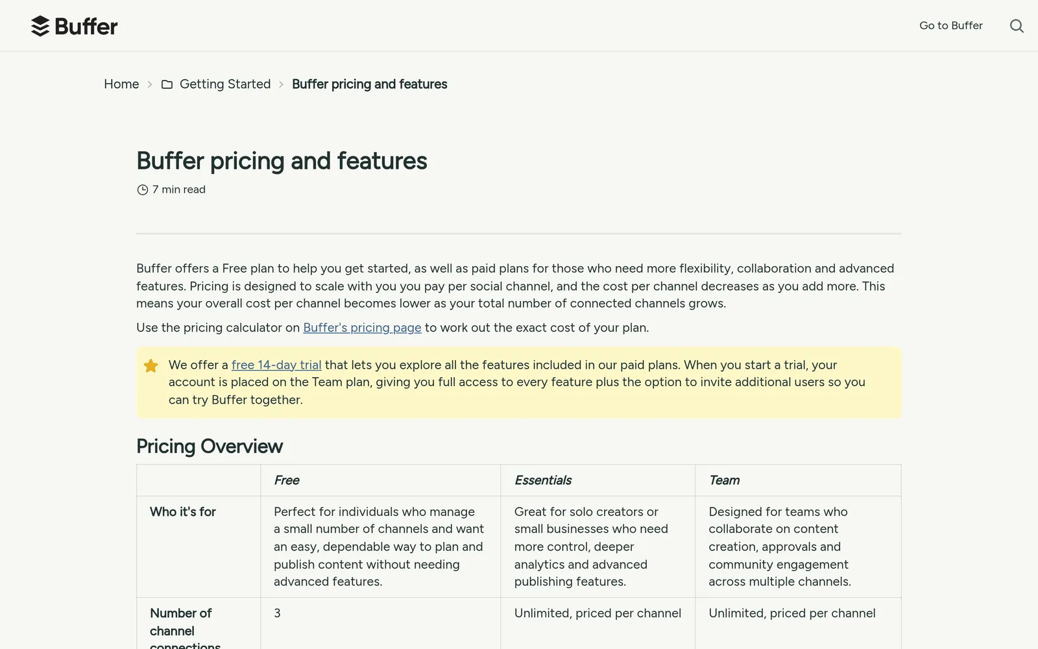Click the star icon in the yellow notice
1038x649 pixels.
151,365
